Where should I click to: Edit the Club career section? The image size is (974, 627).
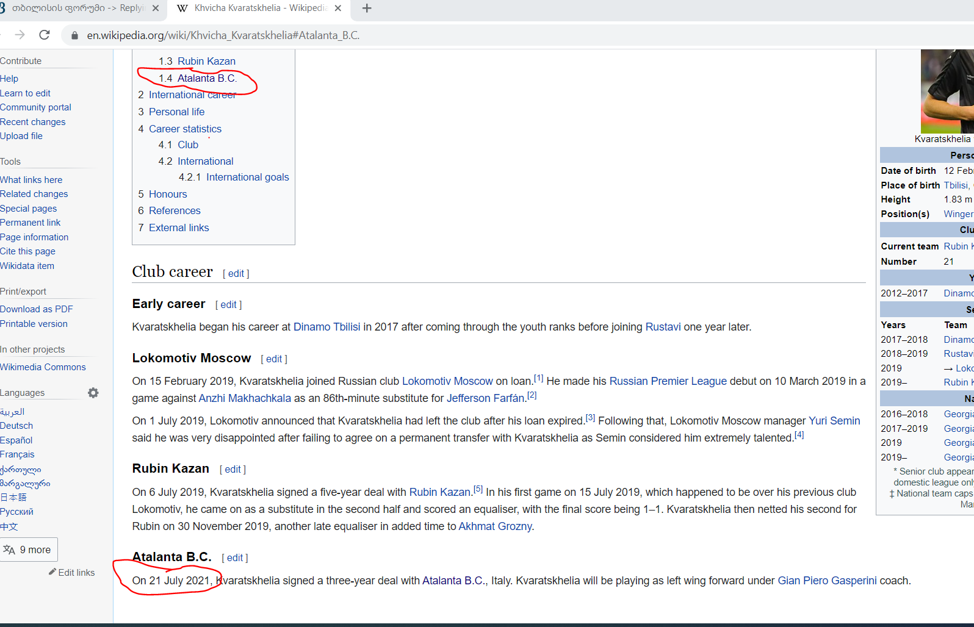pos(236,274)
